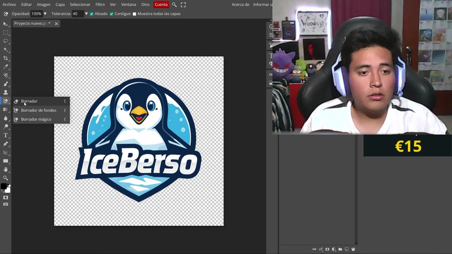Open the Otro menu
Screen dimensions: 452x254
point(145,5)
